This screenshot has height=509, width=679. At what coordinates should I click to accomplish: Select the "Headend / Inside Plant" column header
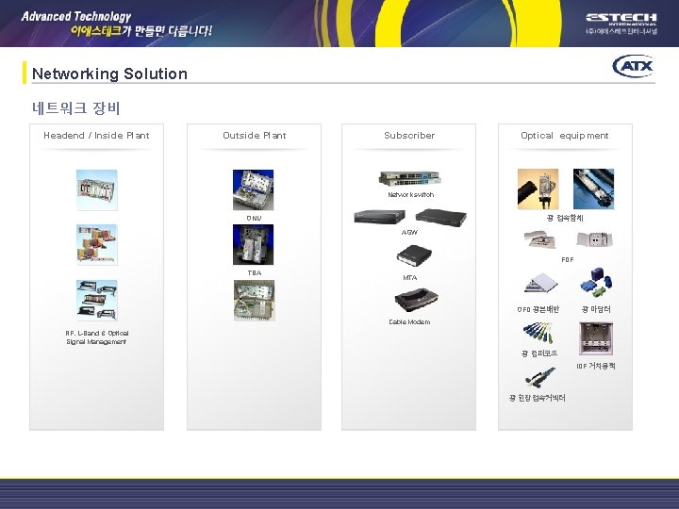(x=96, y=136)
